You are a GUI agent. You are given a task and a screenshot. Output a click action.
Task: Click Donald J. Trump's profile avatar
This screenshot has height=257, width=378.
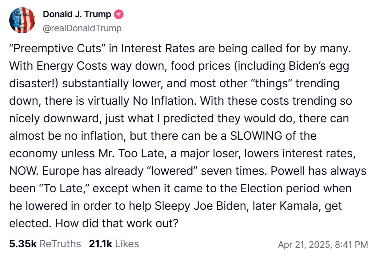tap(22, 20)
